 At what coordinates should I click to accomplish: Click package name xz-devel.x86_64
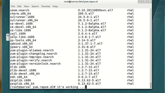[23, 27]
